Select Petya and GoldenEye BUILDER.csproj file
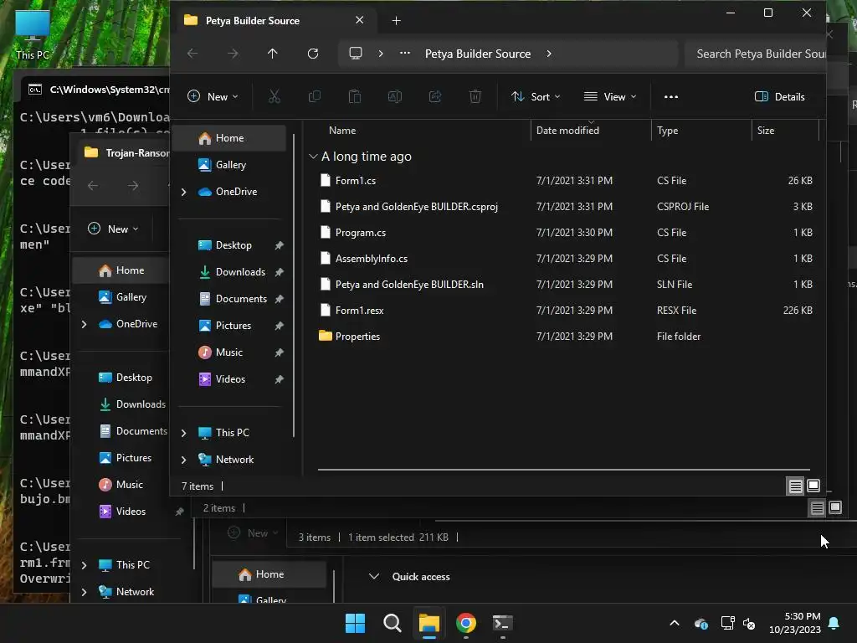Screen dimensions: 857x643 click(565, 207)
